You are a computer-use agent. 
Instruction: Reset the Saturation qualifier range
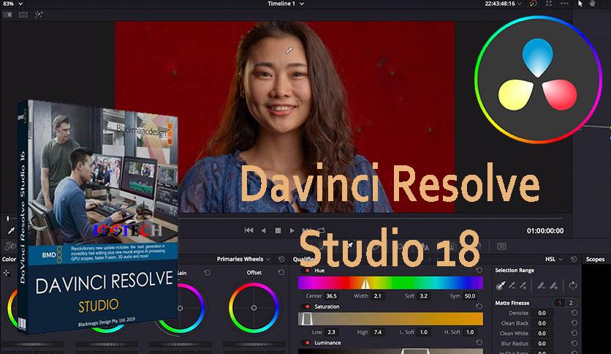pyautogui.click(x=479, y=306)
